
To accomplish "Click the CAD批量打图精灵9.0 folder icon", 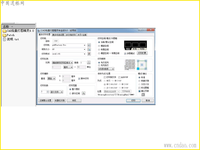I will (4, 31).
